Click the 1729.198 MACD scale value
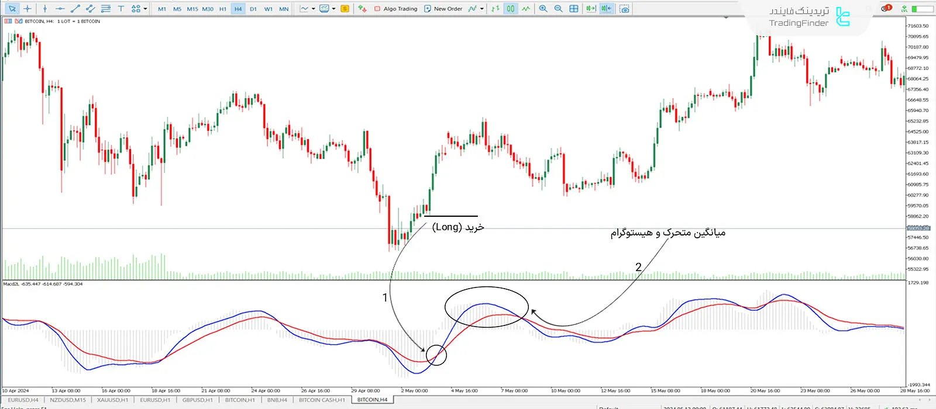The image size is (936, 409). tap(918, 283)
